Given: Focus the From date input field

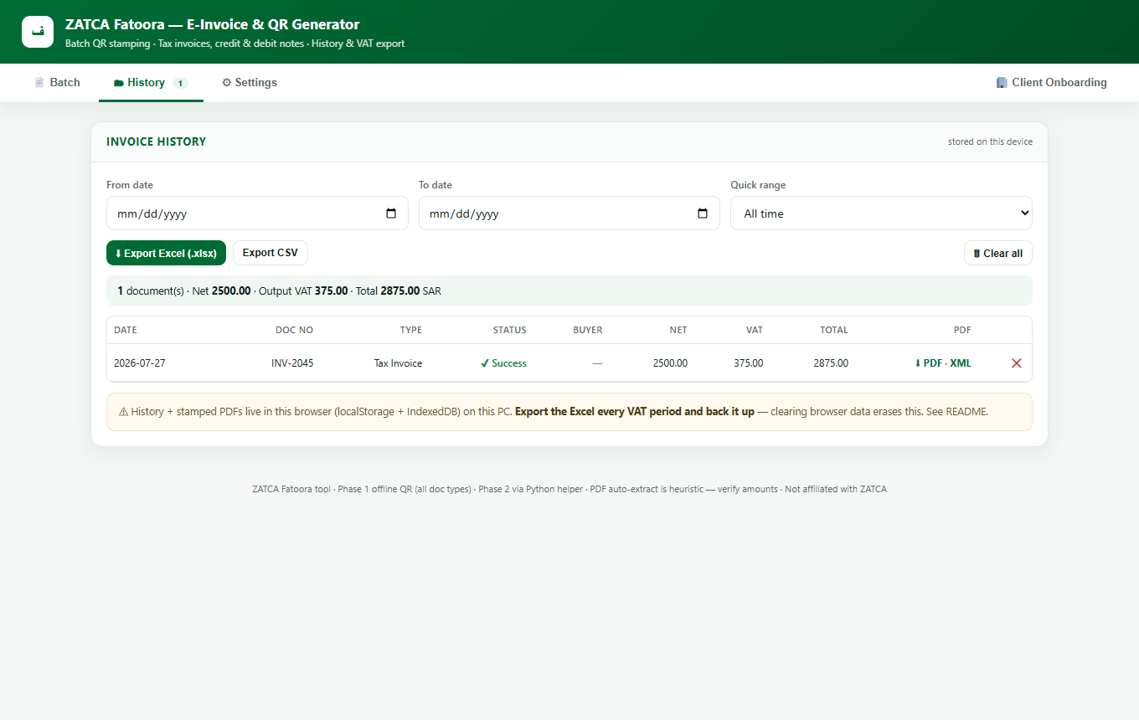Looking at the screenshot, I should [257, 213].
